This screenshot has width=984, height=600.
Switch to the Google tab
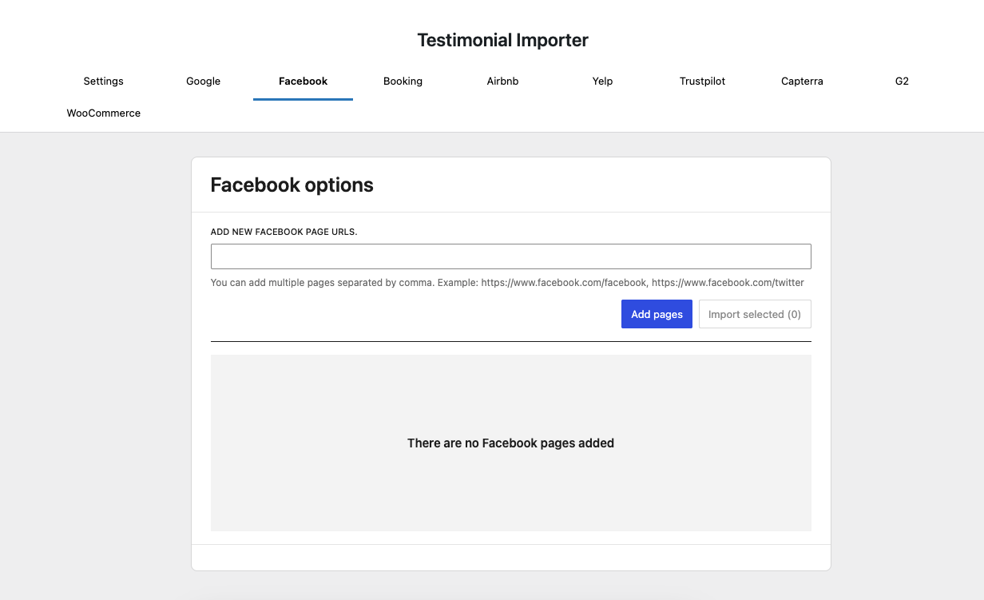click(203, 81)
